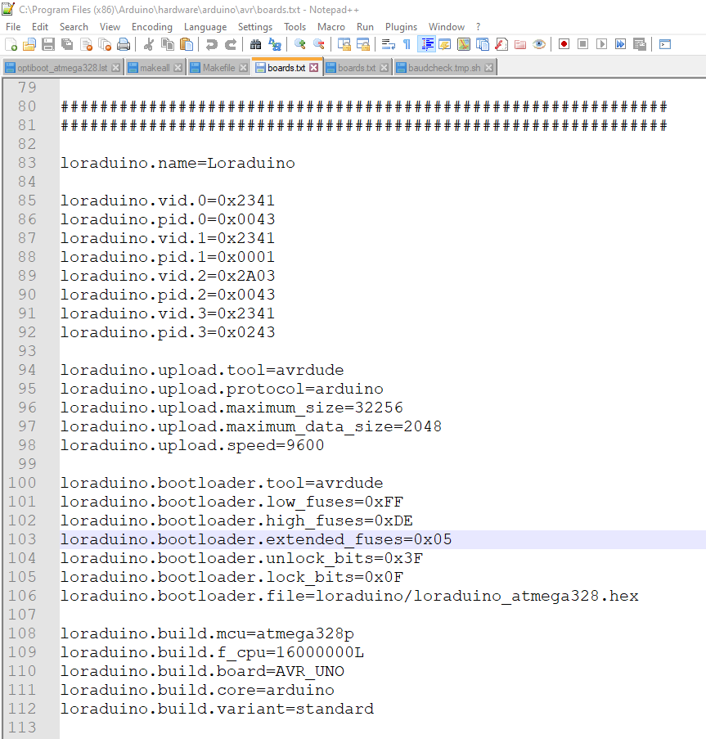Open the Edit menu

pyautogui.click(x=40, y=27)
